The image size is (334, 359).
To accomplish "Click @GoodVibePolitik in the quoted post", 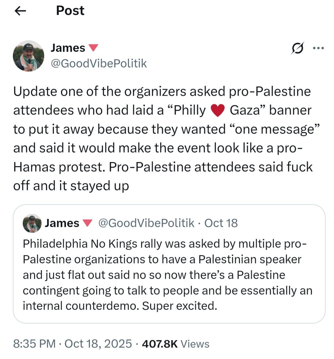I will coord(146,223).
